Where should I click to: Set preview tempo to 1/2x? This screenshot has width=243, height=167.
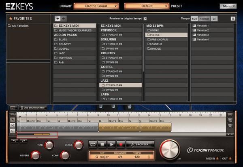(x=194, y=19)
